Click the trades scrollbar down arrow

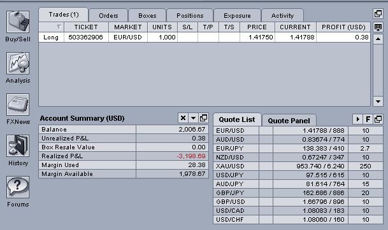(378, 102)
